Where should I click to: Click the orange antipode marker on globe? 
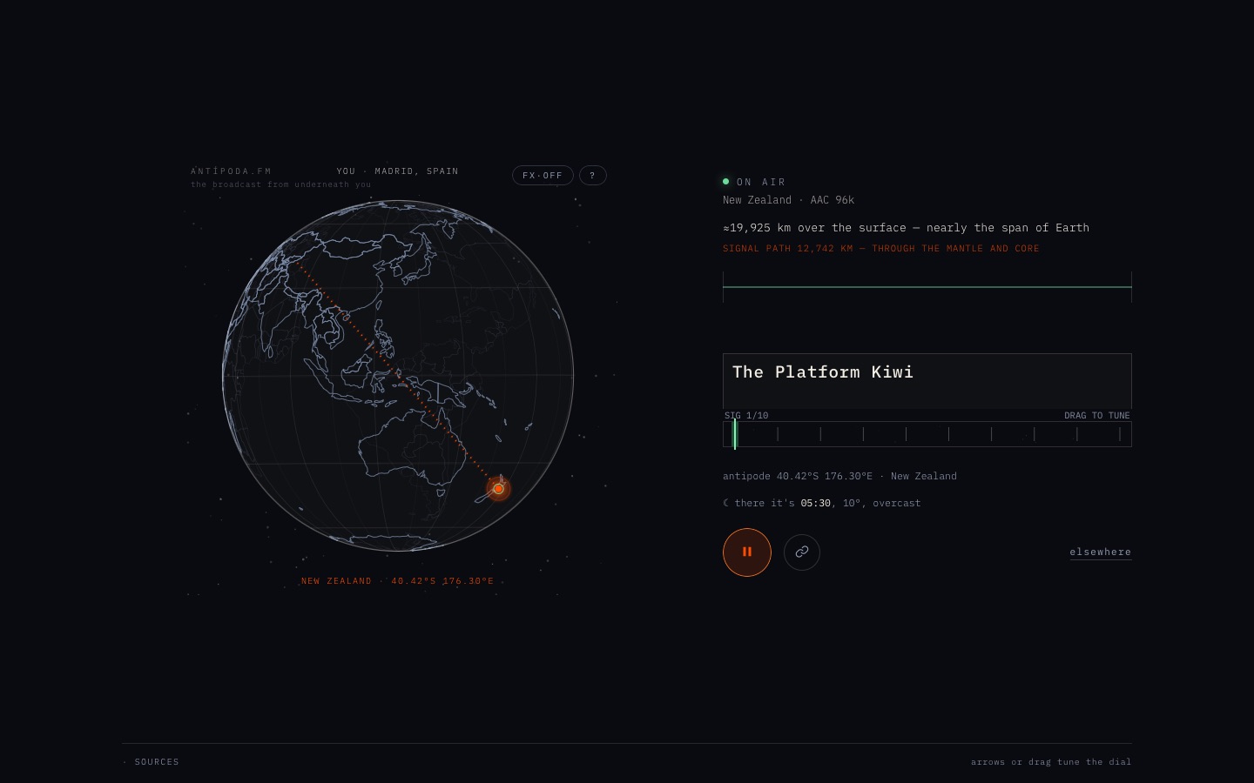(x=498, y=489)
